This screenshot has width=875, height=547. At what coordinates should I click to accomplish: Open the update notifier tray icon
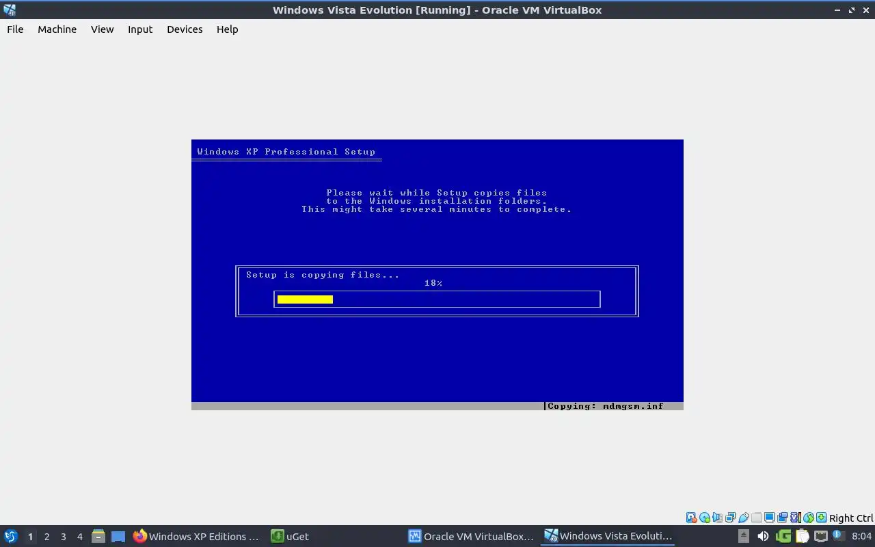pos(839,535)
